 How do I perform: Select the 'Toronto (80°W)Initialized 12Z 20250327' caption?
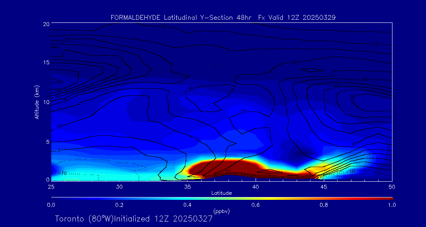[x=134, y=219]
